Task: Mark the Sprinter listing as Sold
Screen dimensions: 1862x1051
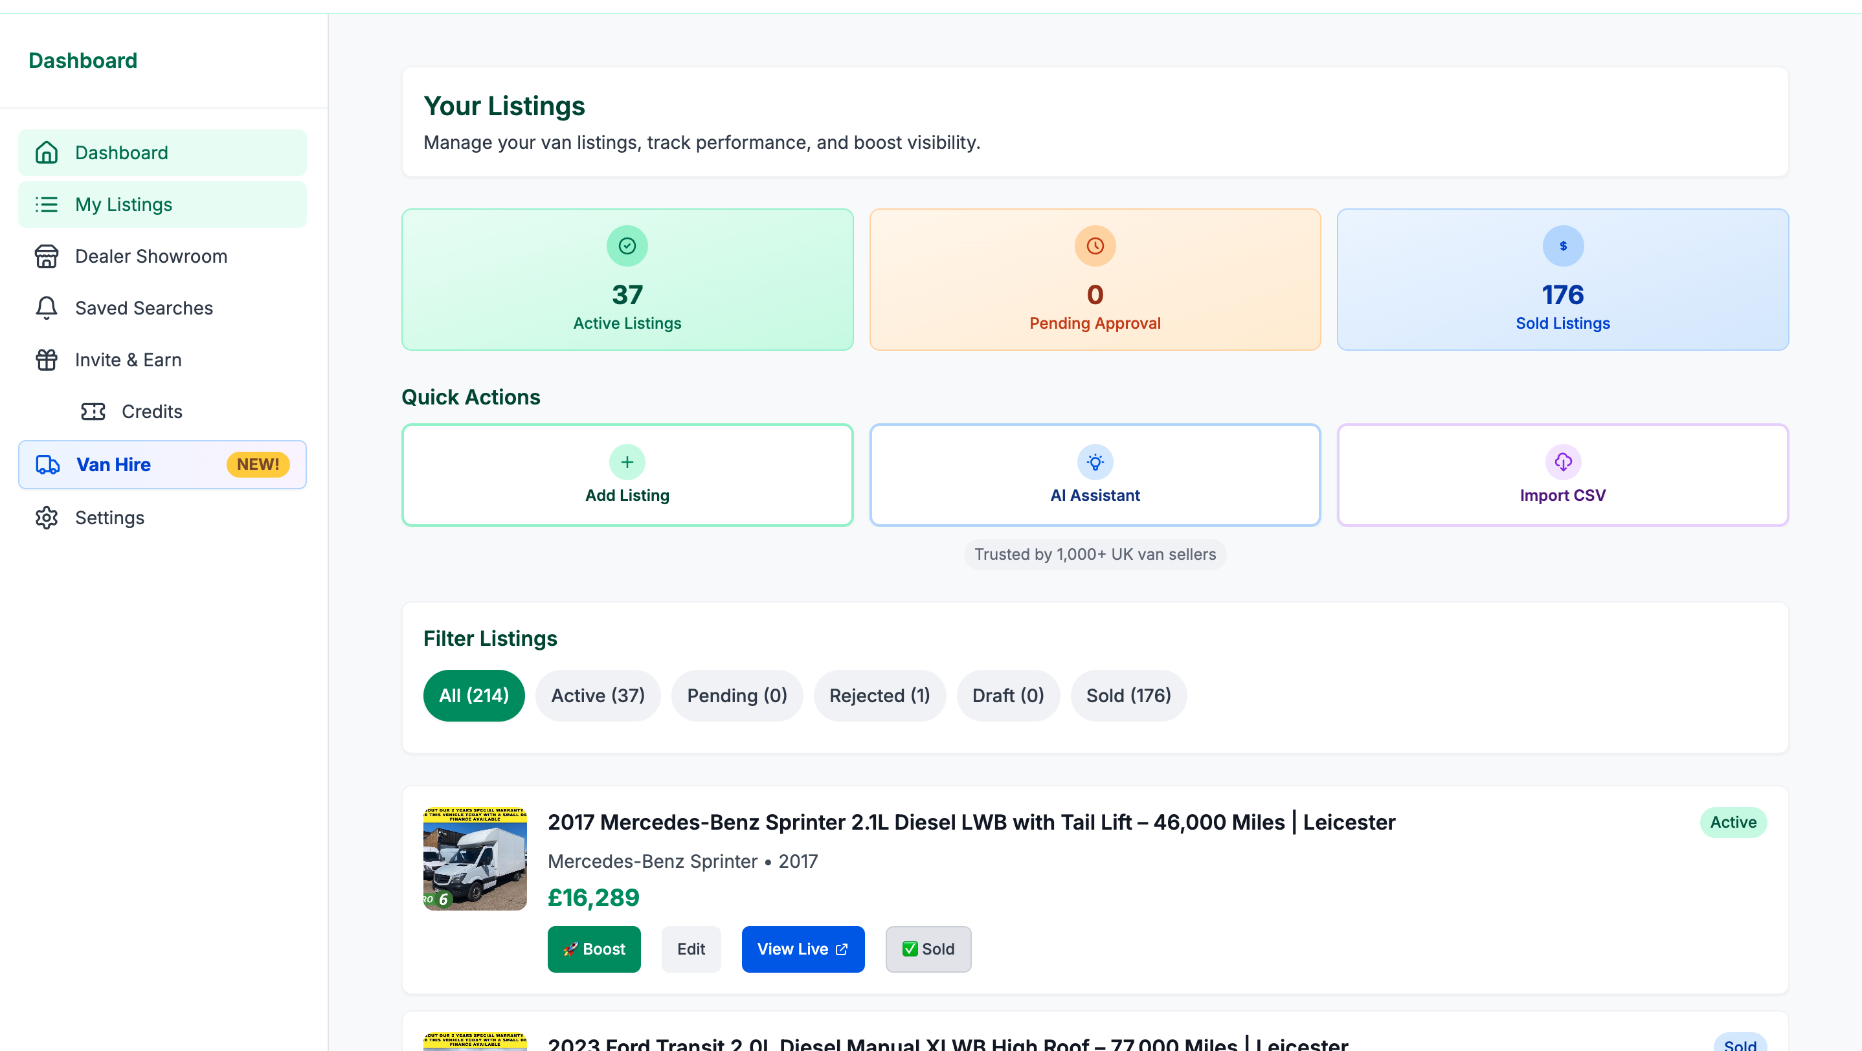Action: pos(928,949)
